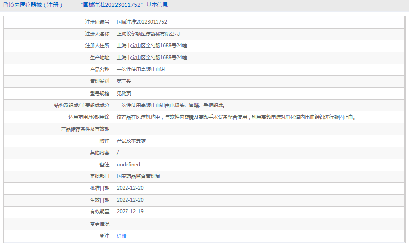
Task: Select the 生产地址 address value
Action: click(x=152, y=58)
